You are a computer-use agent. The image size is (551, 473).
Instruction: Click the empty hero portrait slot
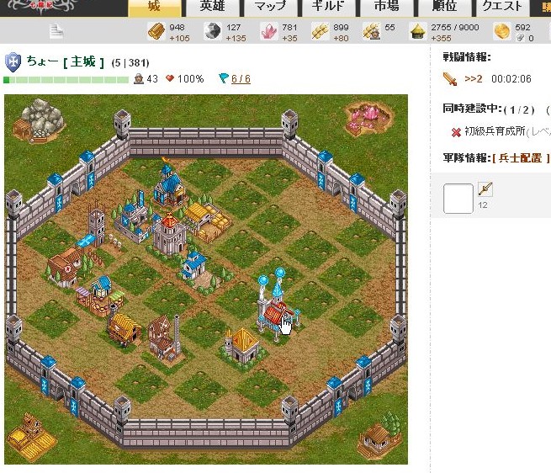tap(458, 199)
